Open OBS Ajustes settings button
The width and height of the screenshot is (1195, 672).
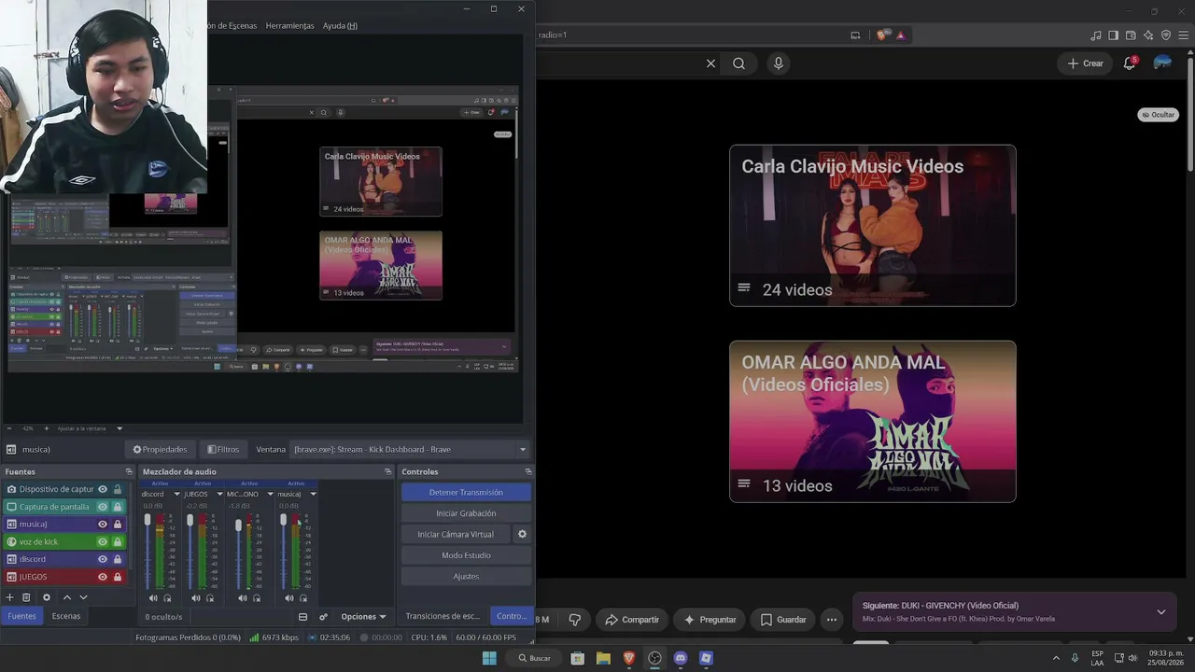pyautogui.click(x=466, y=576)
